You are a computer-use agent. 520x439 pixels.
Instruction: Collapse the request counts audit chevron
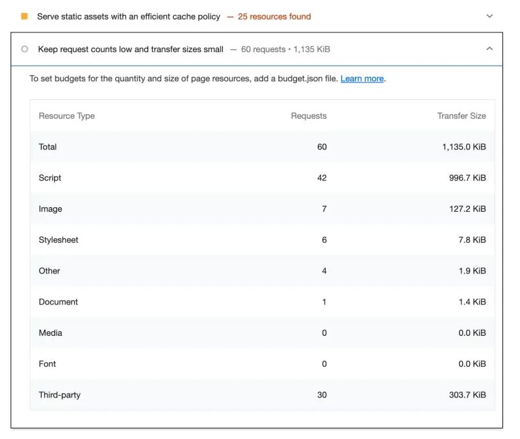489,49
